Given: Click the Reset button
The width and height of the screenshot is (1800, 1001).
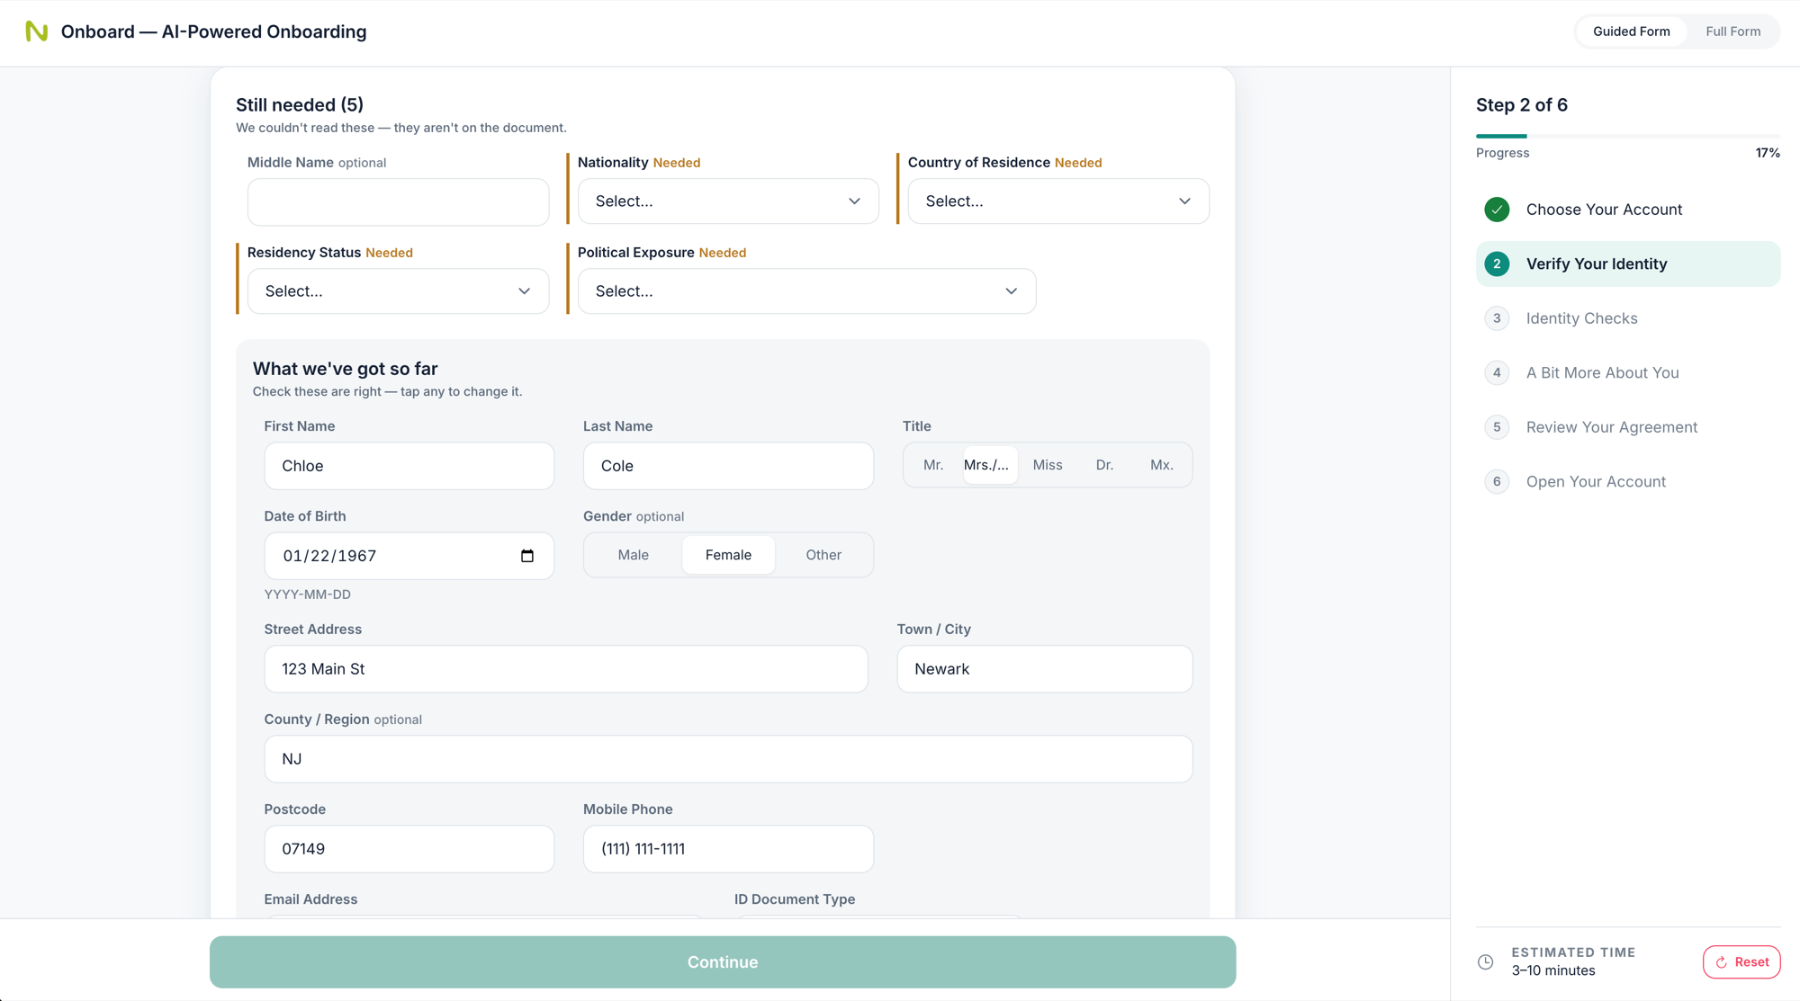Looking at the screenshot, I should (1741, 962).
